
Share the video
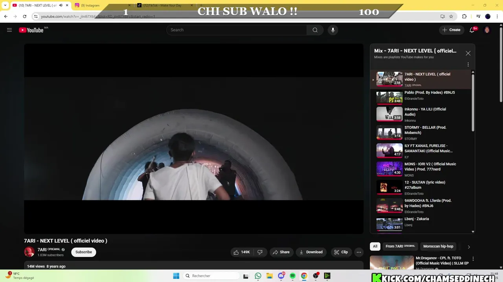click(x=281, y=252)
